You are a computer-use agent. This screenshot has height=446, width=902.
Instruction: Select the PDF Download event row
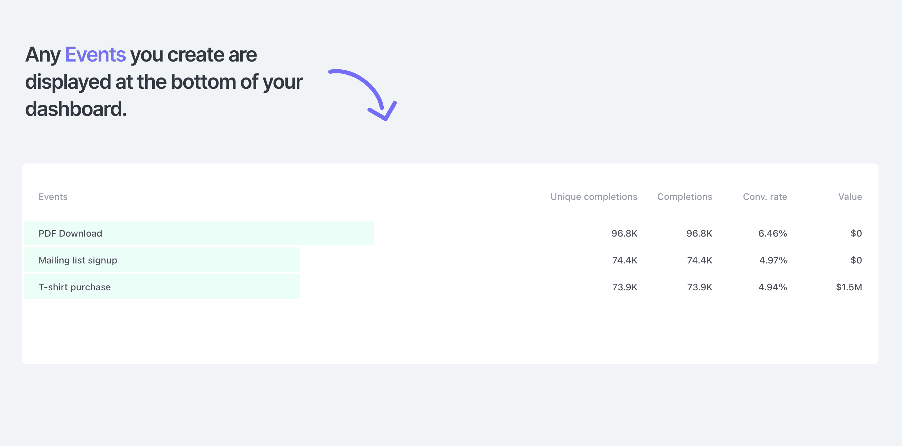pos(70,233)
